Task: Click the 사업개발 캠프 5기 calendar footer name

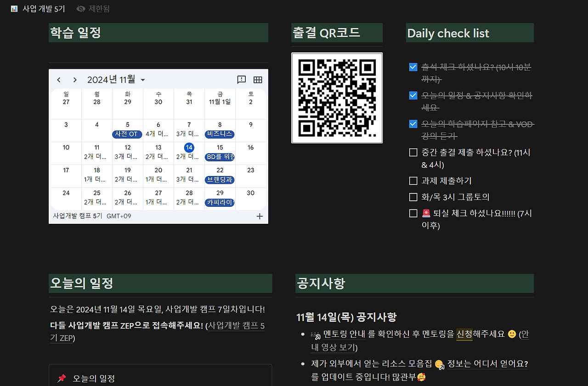Action: pyautogui.click(x=78, y=216)
